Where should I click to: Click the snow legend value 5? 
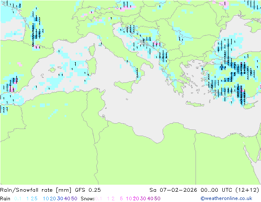click(x=121, y=199)
